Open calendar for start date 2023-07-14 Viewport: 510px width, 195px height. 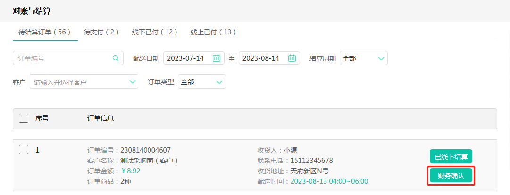point(217,58)
